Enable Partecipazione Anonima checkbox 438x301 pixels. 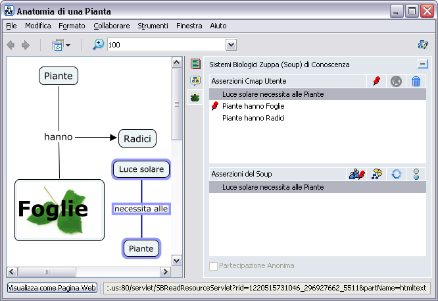[213, 265]
